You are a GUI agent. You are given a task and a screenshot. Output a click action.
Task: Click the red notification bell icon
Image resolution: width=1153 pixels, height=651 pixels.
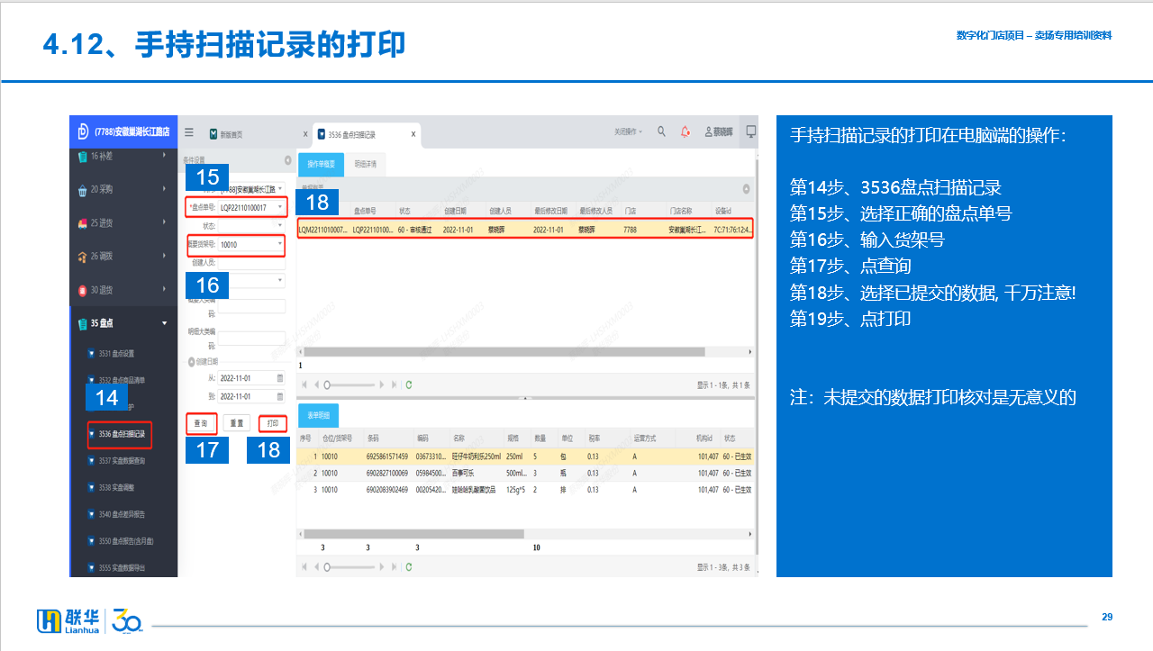pyautogui.click(x=685, y=131)
